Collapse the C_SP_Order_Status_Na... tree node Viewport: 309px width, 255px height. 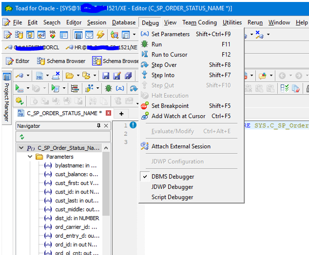[x=21, y=148]
